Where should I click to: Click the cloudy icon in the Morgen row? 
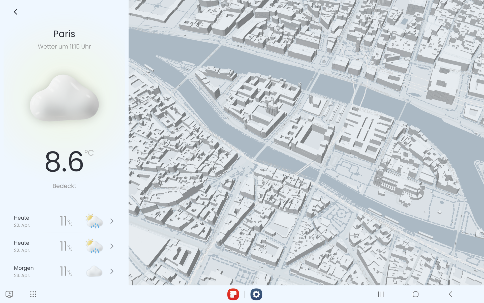(94, 271)
